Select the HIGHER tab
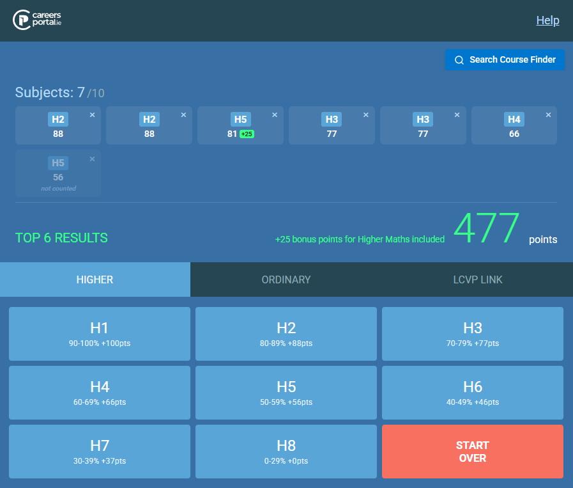Screen dimensions: 573x488 (x=95, y=279)
